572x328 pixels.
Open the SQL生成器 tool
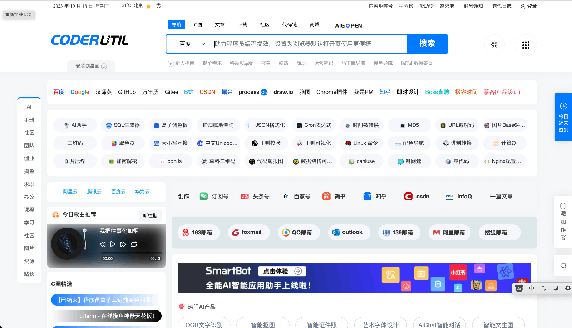[x=123, y=125]
